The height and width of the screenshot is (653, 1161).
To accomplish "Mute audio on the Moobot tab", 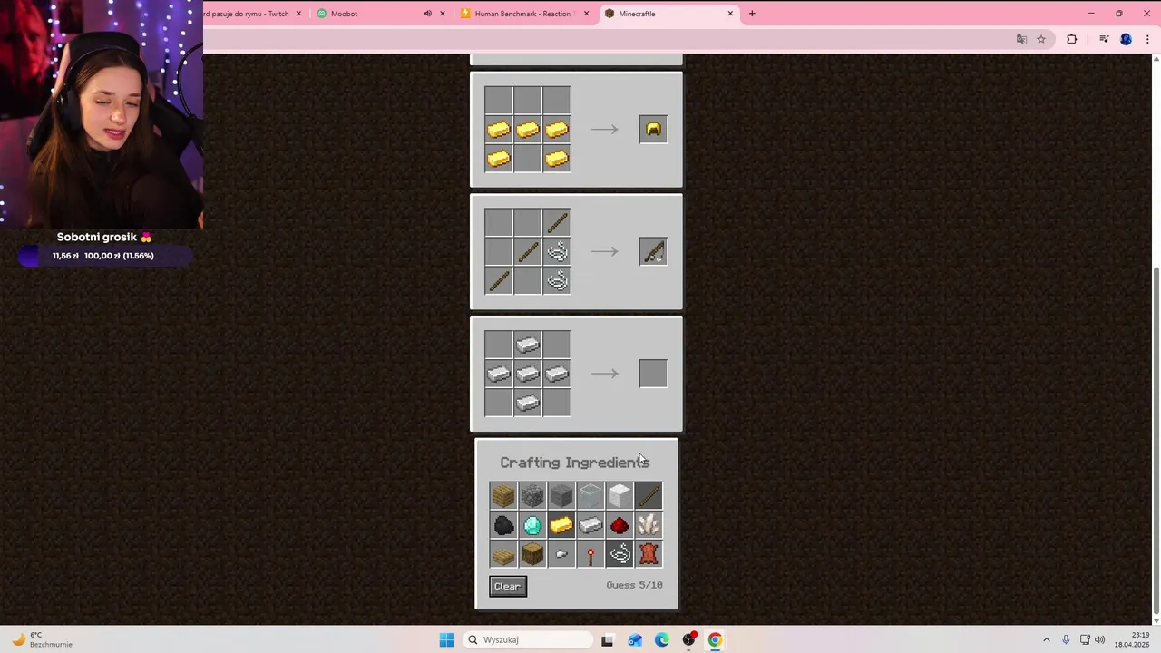I will [x=427, y=14].
